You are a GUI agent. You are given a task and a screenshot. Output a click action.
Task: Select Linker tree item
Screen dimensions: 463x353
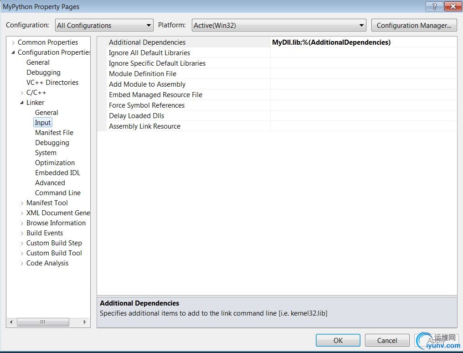point(35,103)
